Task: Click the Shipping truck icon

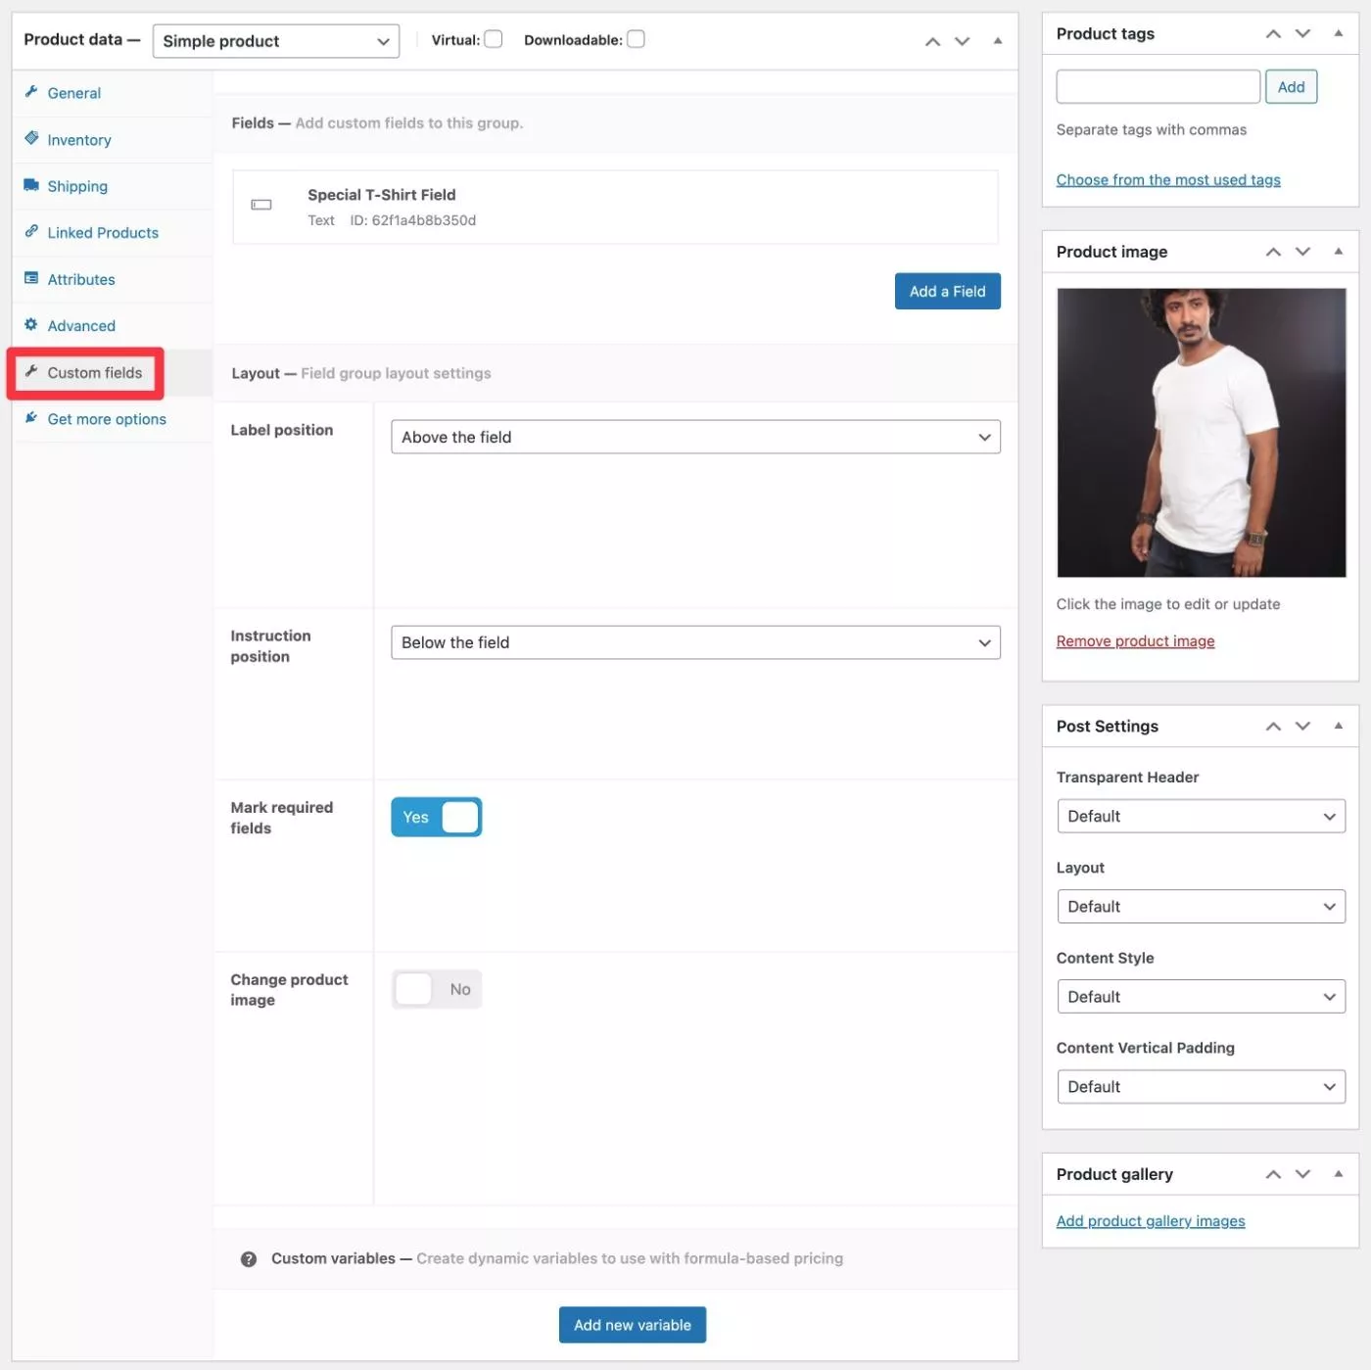Action: pos(31,185)
